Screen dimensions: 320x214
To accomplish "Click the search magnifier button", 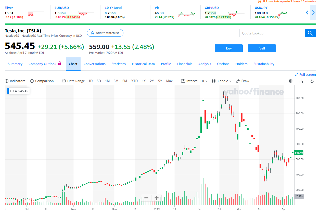I will click(x=310, y=33).
